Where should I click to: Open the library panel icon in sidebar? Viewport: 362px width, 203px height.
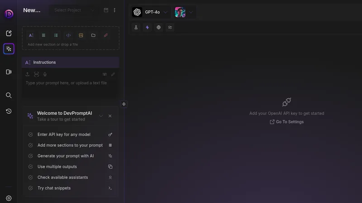(9, 72)
